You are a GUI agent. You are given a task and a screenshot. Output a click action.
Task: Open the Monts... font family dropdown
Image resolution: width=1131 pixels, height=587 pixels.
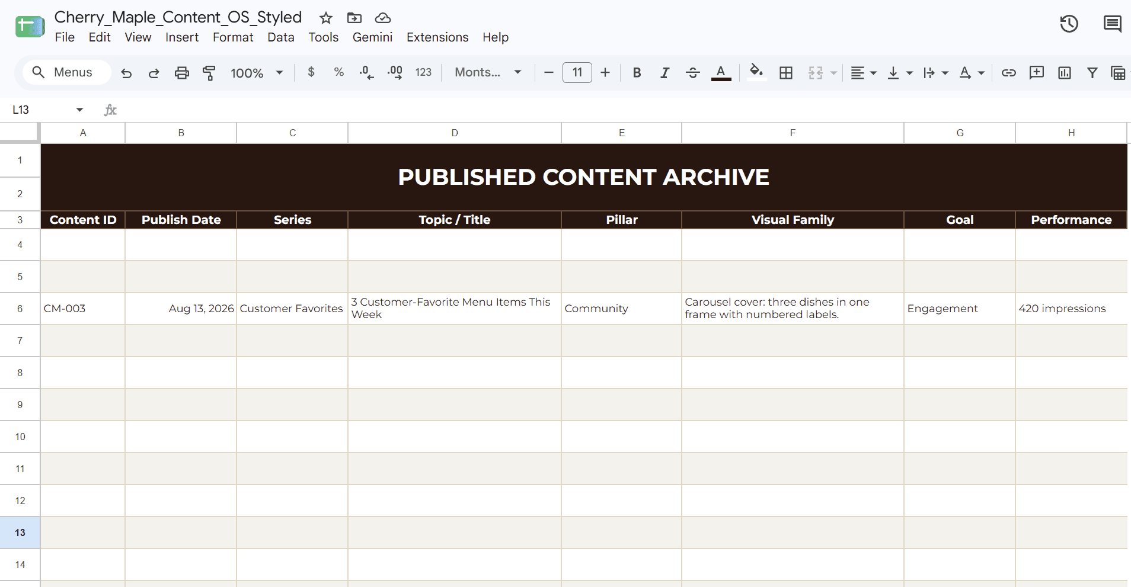pos(488,72)
